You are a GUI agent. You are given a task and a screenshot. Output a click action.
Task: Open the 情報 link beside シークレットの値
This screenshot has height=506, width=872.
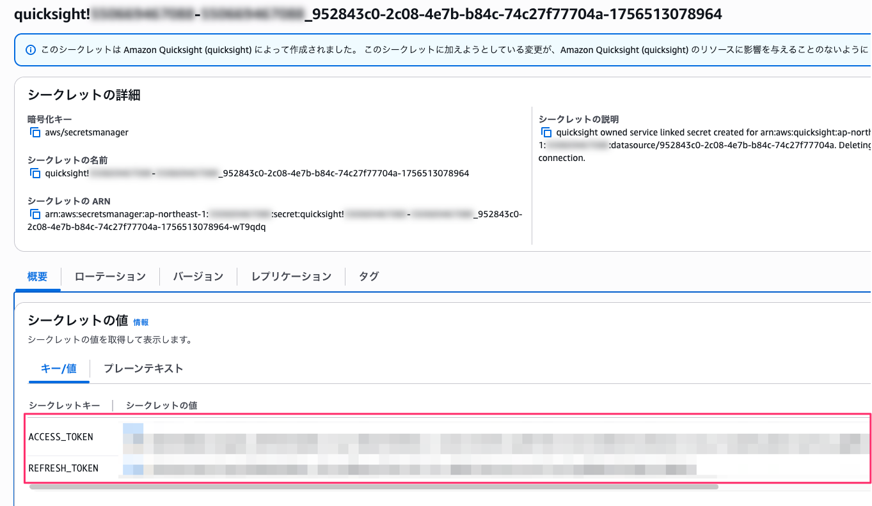(141, 323)
